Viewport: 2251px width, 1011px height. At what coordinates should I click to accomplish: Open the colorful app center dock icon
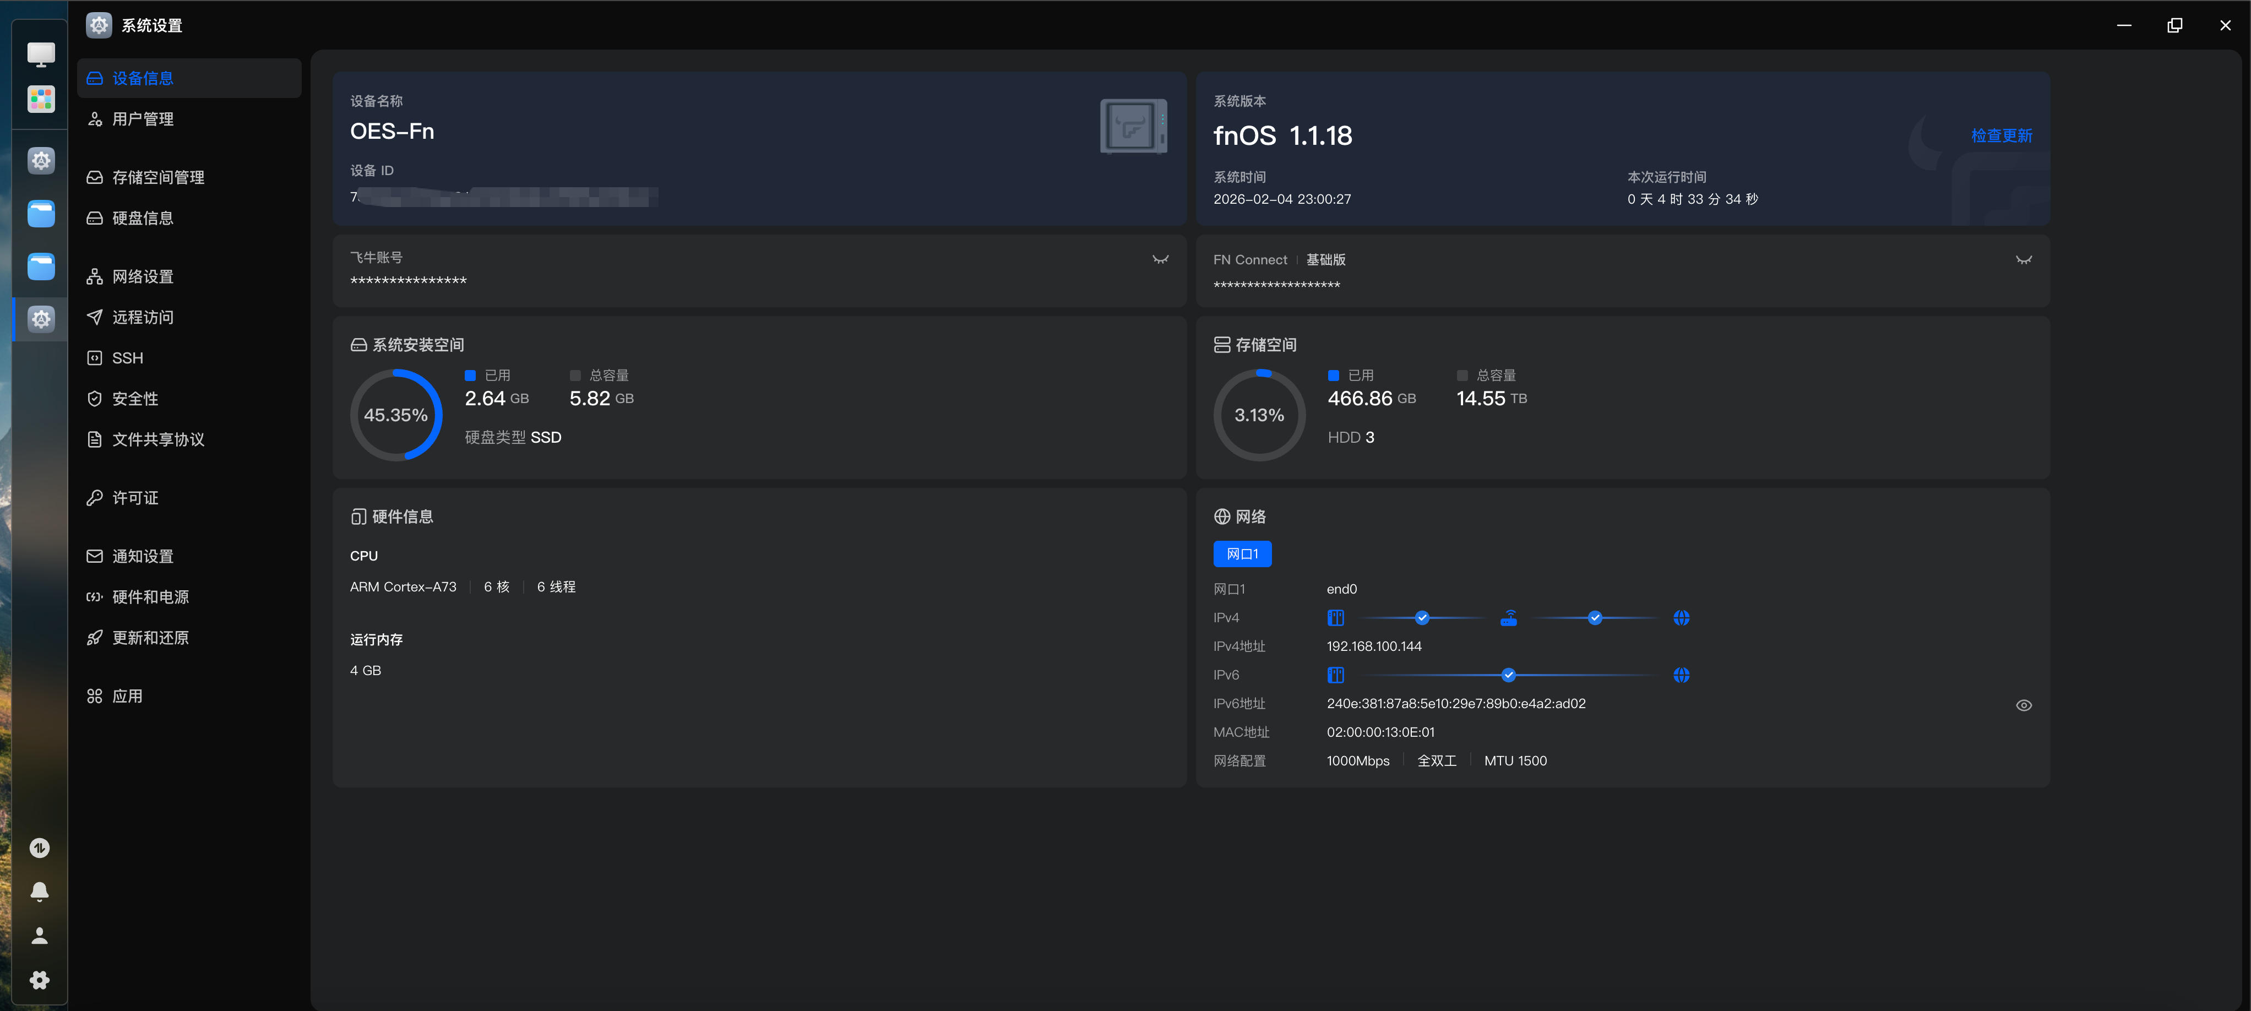[41, 99]
